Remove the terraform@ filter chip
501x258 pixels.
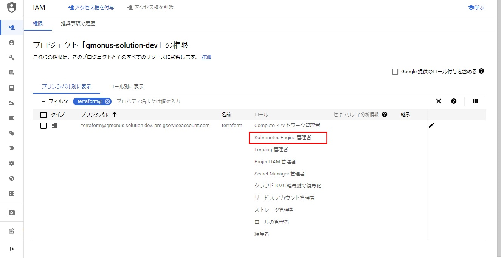(107, 101)
